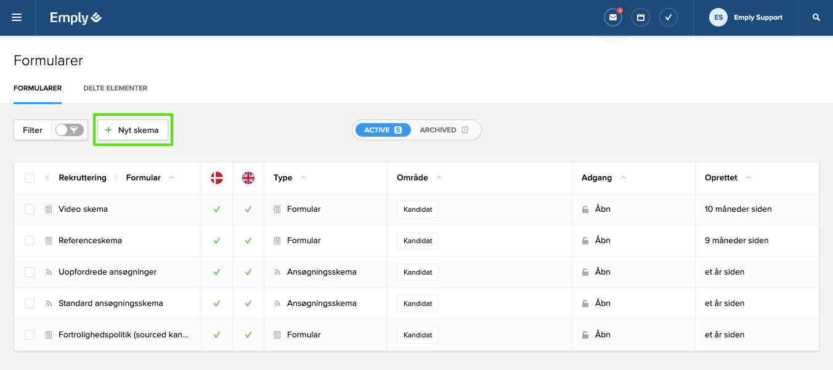Switch to the Delte Elementer tab

pyautogui.click(x=115, y=88)
